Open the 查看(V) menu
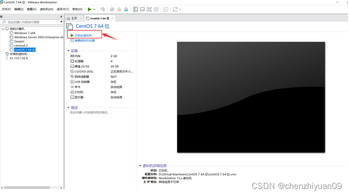Image resolution: width=349 pixels, height=195 pixels. (x=32, y=9)
